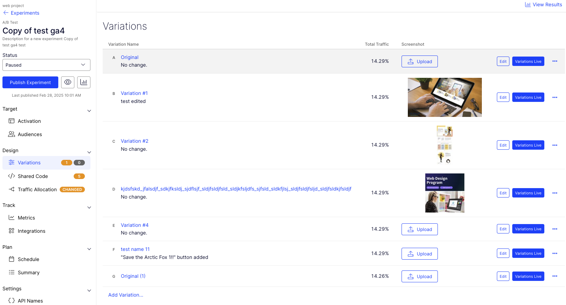566x305 pixels.
Task: Open the Metrics page
Action: (x=26, y=218)
